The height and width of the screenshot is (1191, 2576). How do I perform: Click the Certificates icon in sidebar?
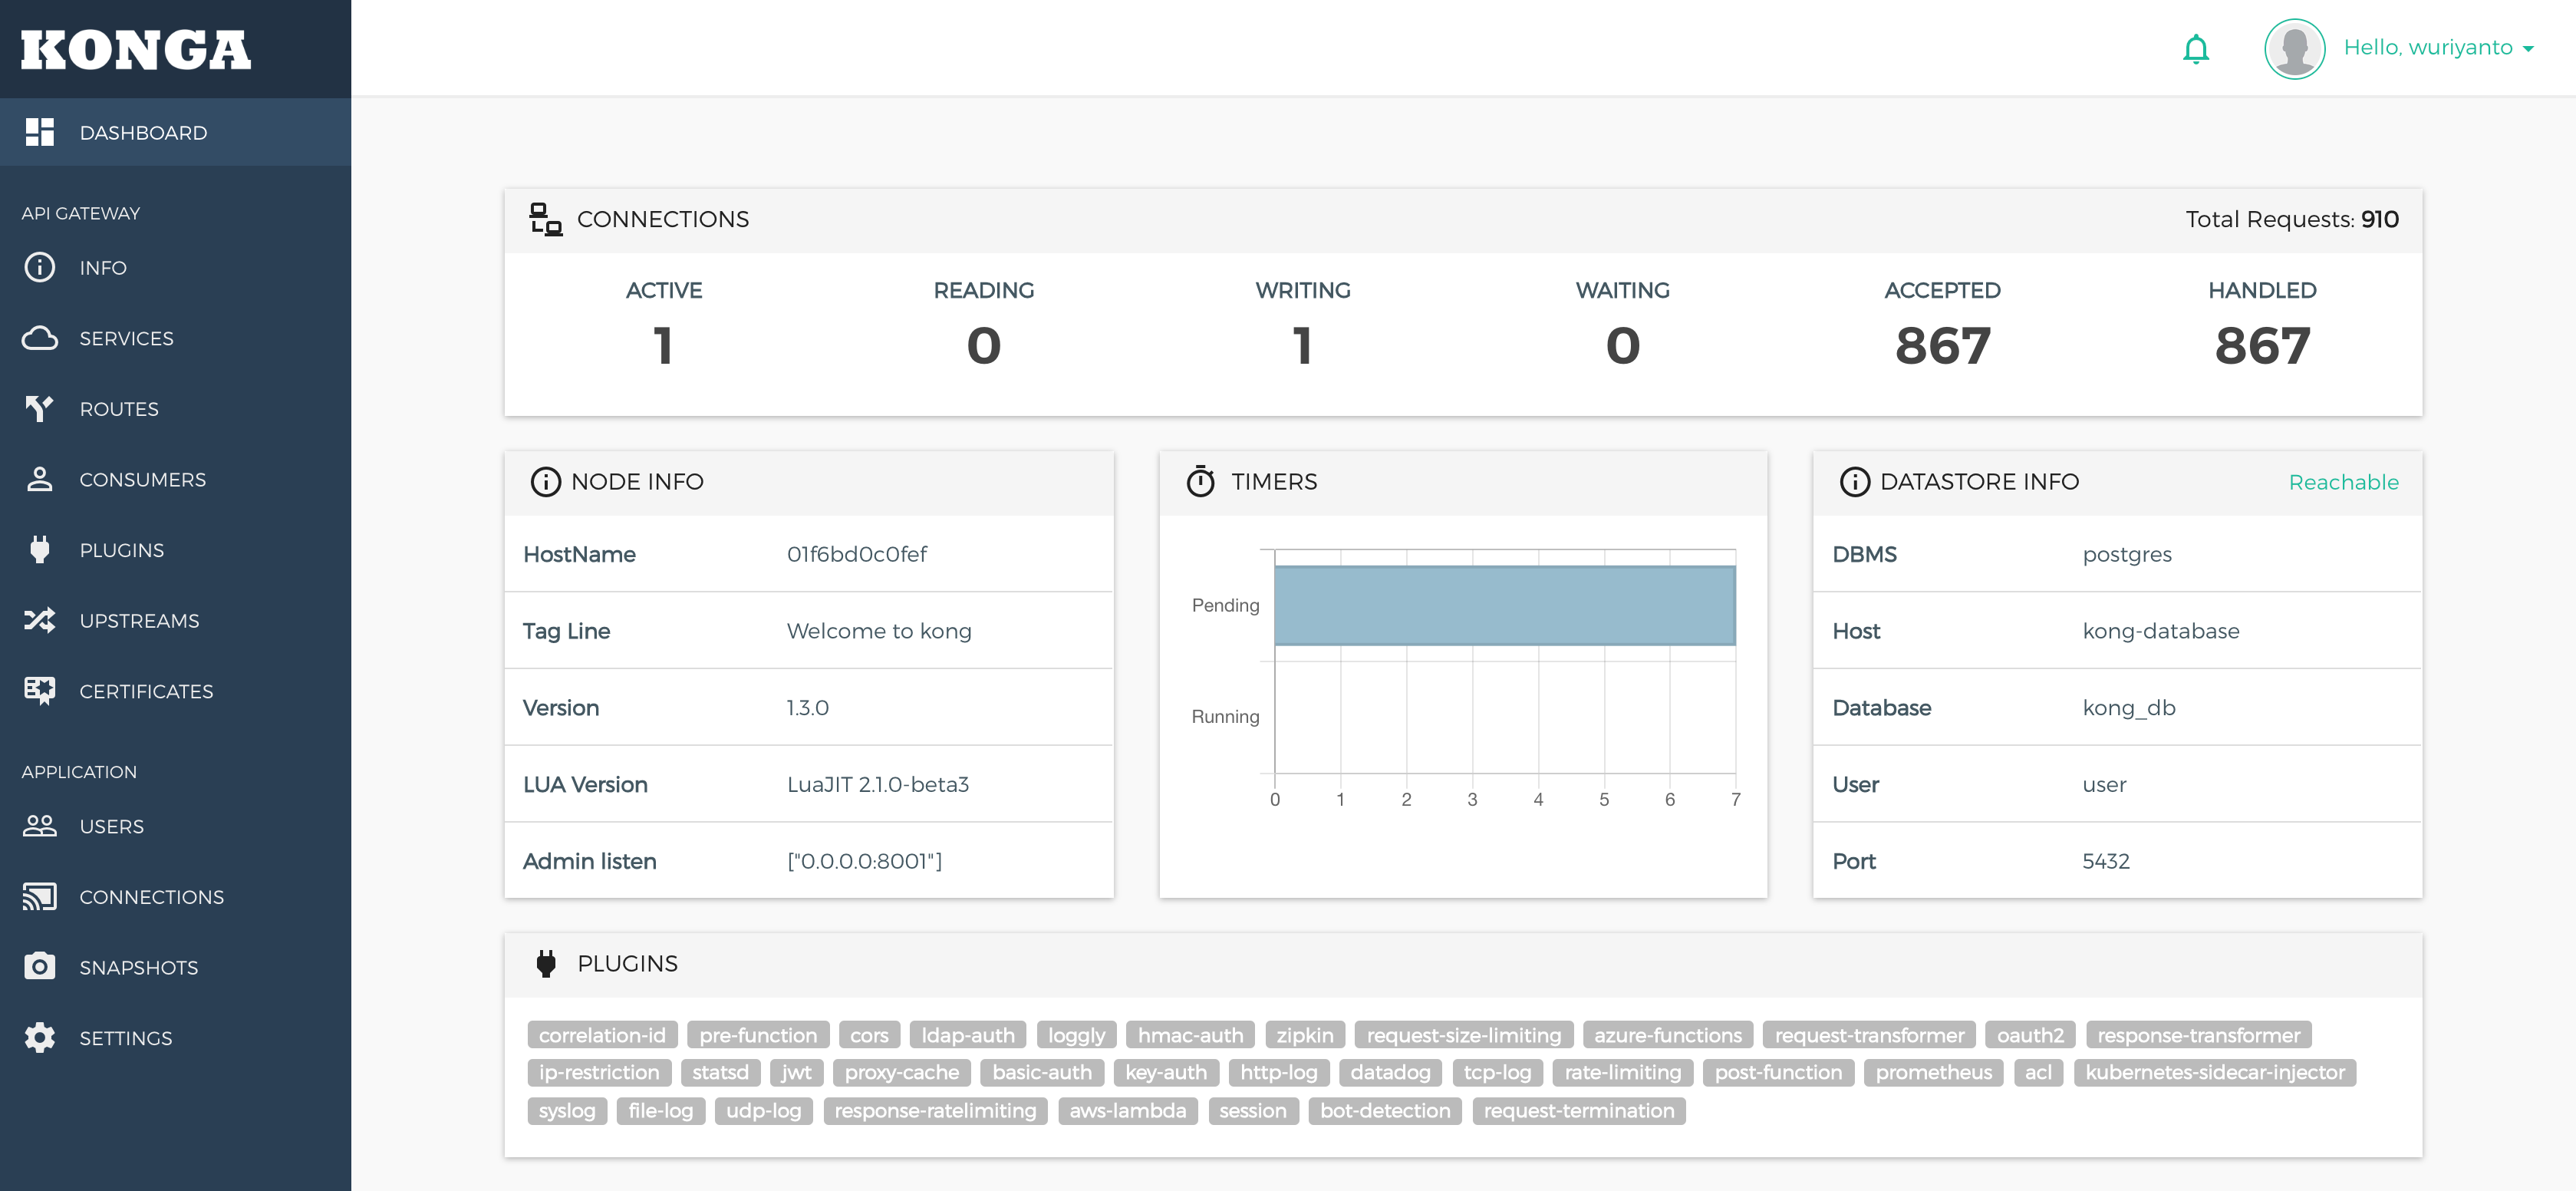pyautogui.click(x=40, y=690)
